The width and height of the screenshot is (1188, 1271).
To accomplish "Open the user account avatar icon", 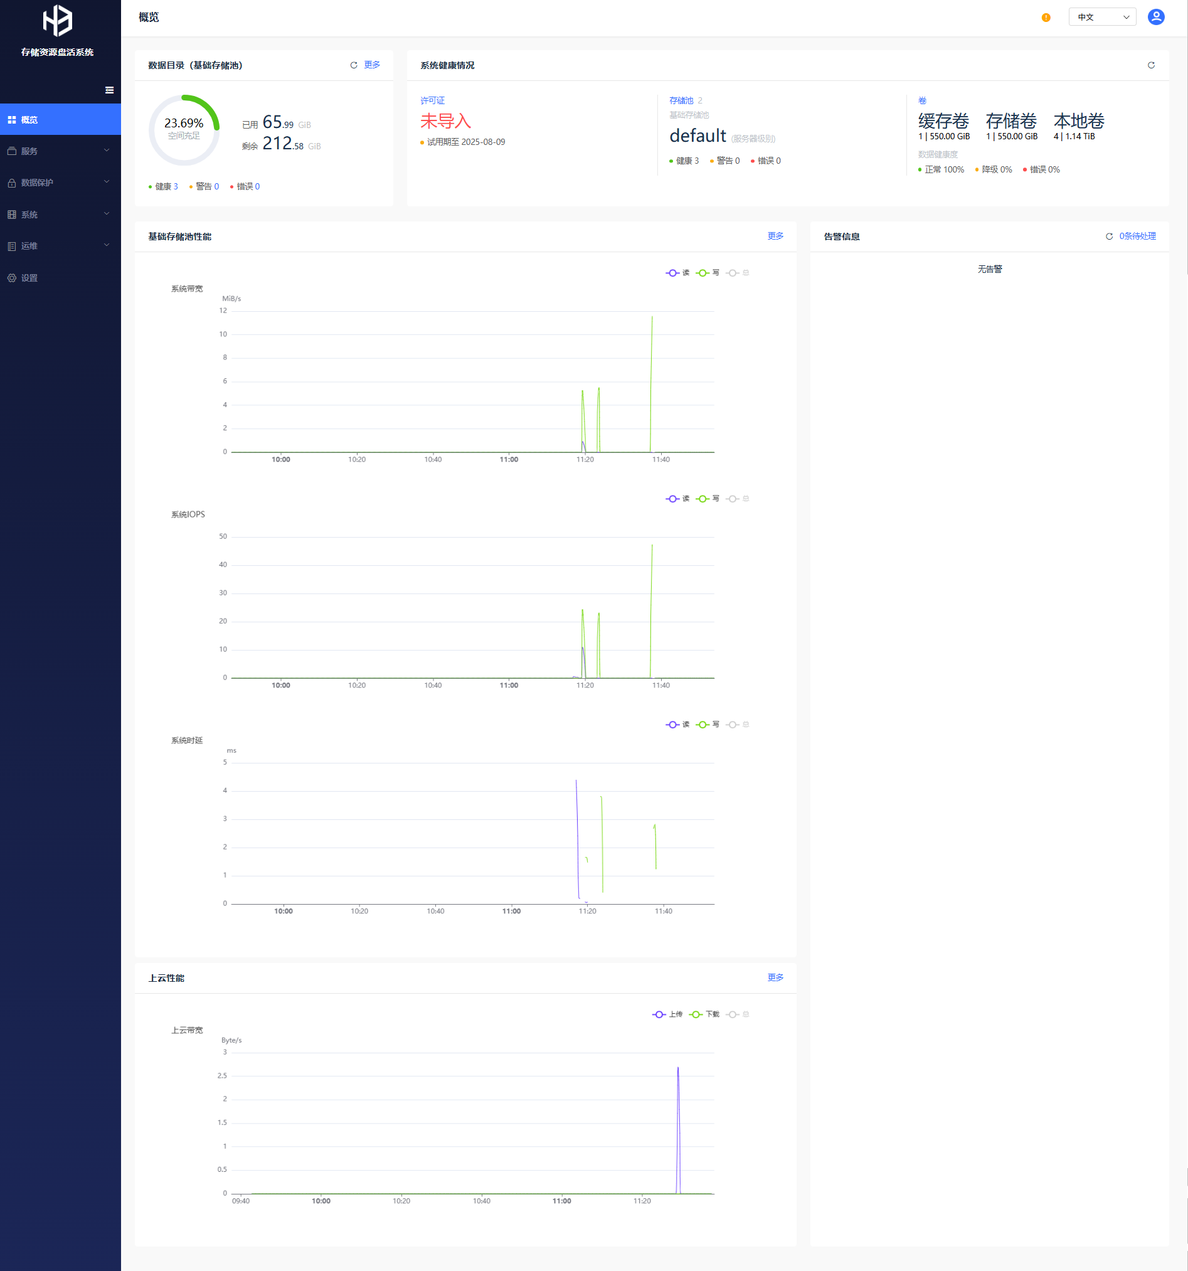I will coord(1156,16).
